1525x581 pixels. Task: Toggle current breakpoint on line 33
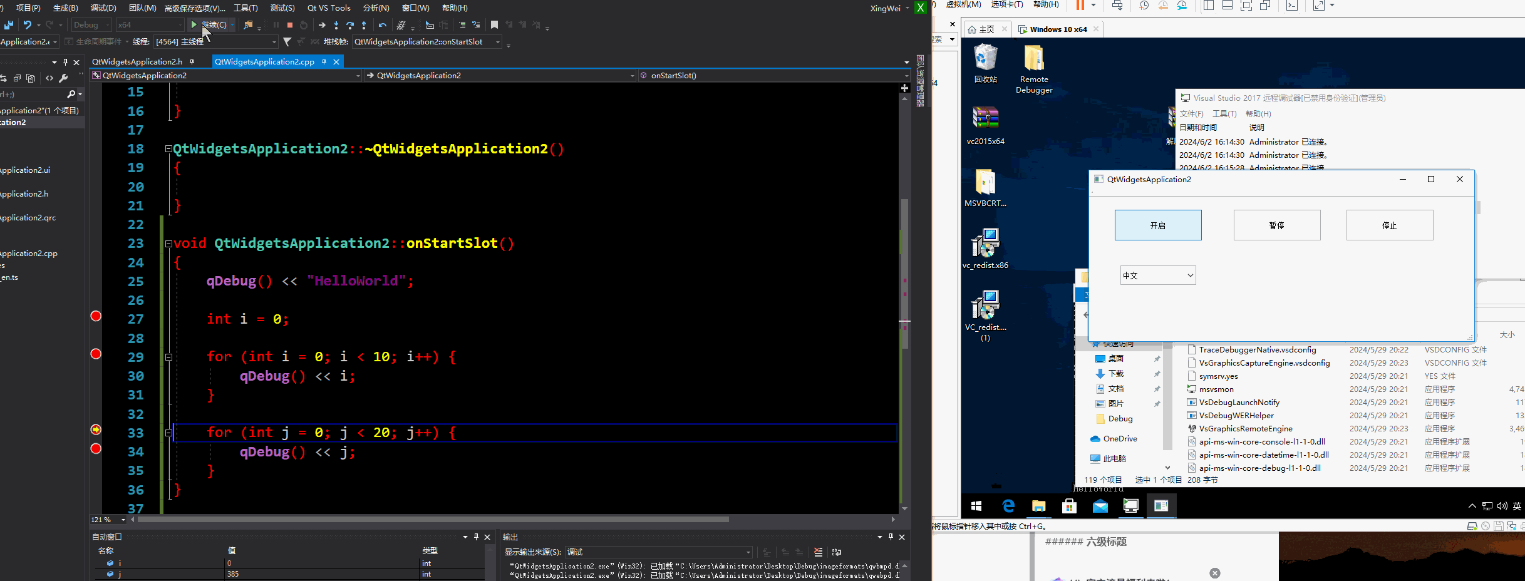96,429
